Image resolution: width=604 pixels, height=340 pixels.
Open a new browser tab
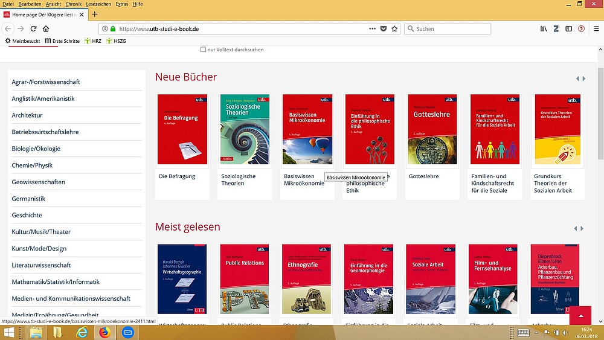[95, 14]
